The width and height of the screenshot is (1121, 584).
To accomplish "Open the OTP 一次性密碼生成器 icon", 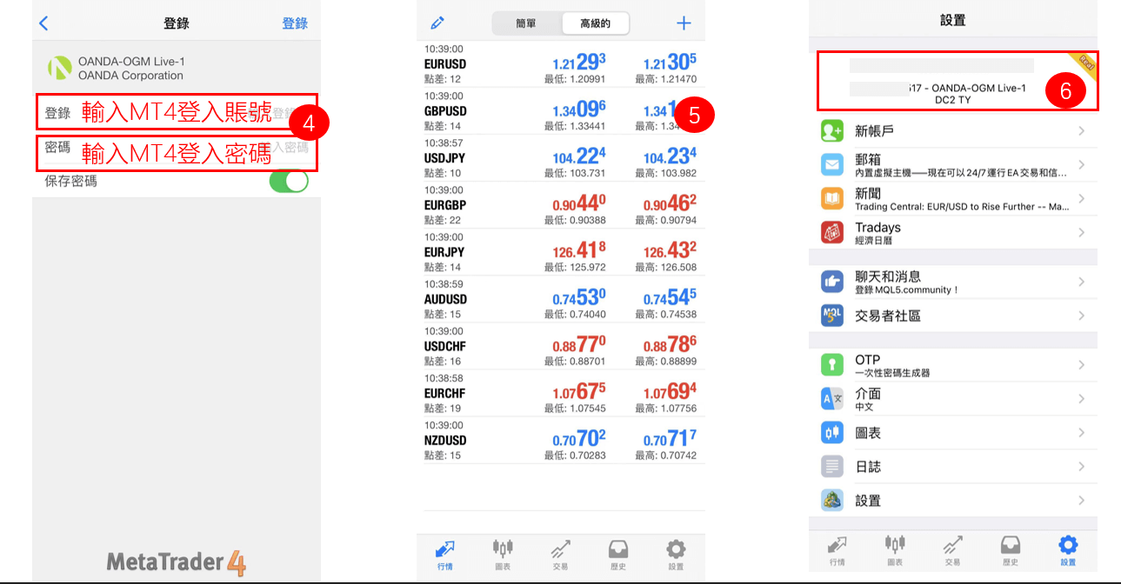I will coord(831,364).
